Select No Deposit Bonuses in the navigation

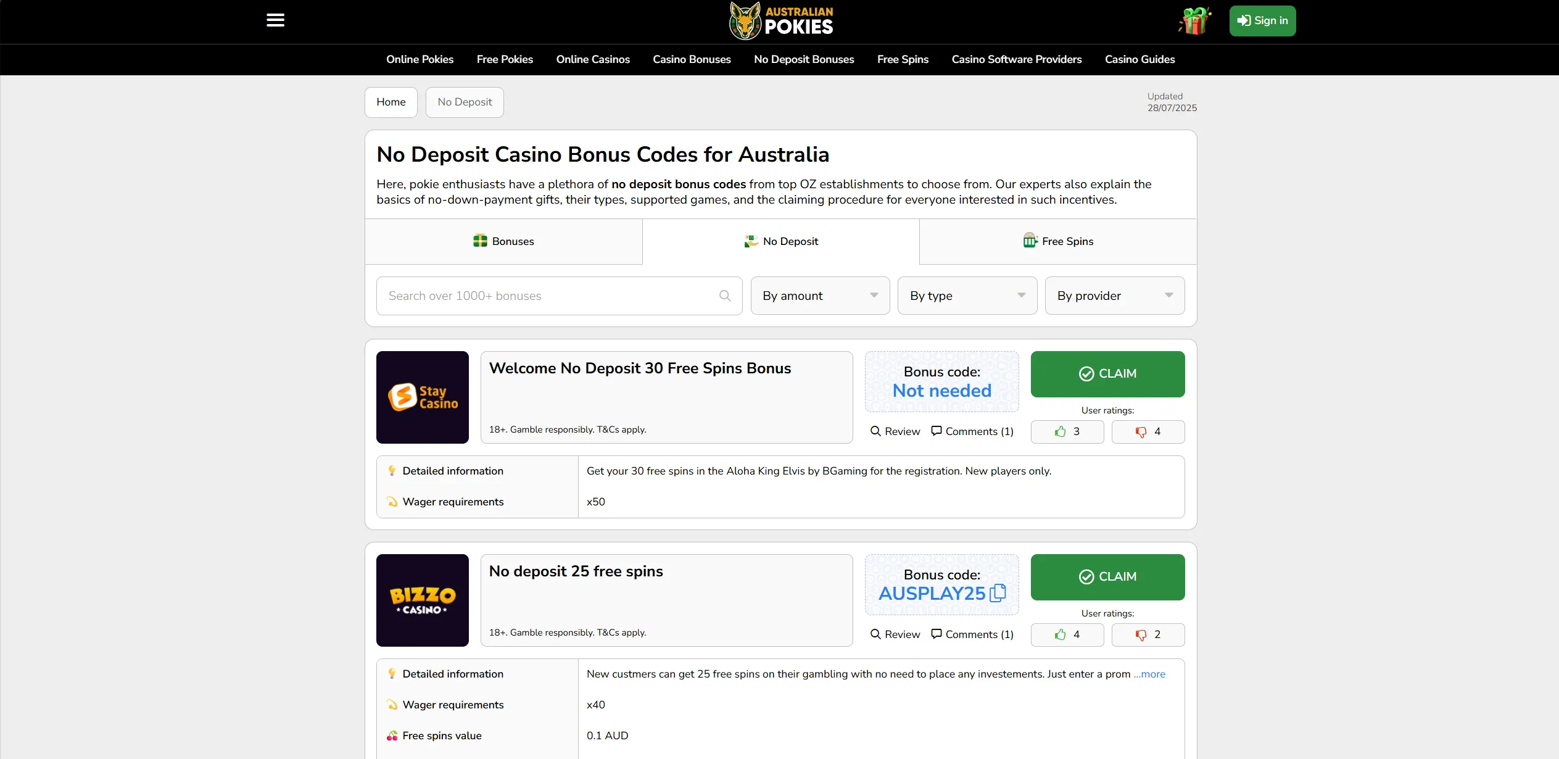pos(804,59)
